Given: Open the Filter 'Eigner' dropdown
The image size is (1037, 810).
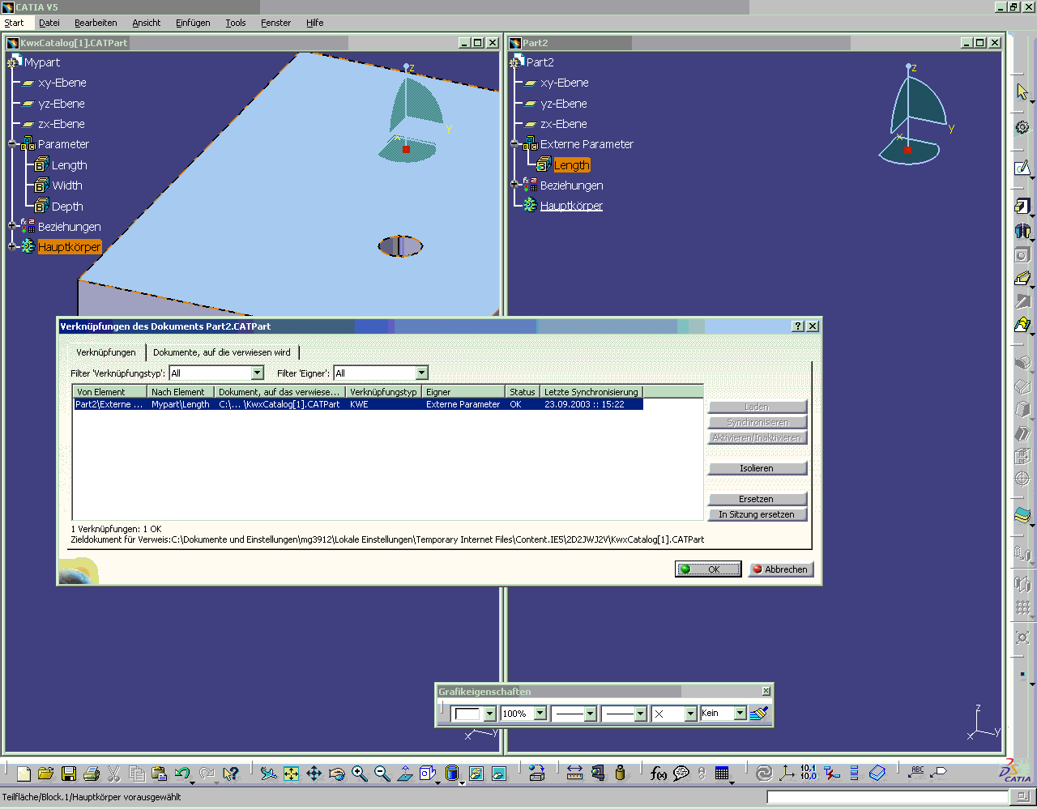Looking at the screenshot, I should coord(421,373).
